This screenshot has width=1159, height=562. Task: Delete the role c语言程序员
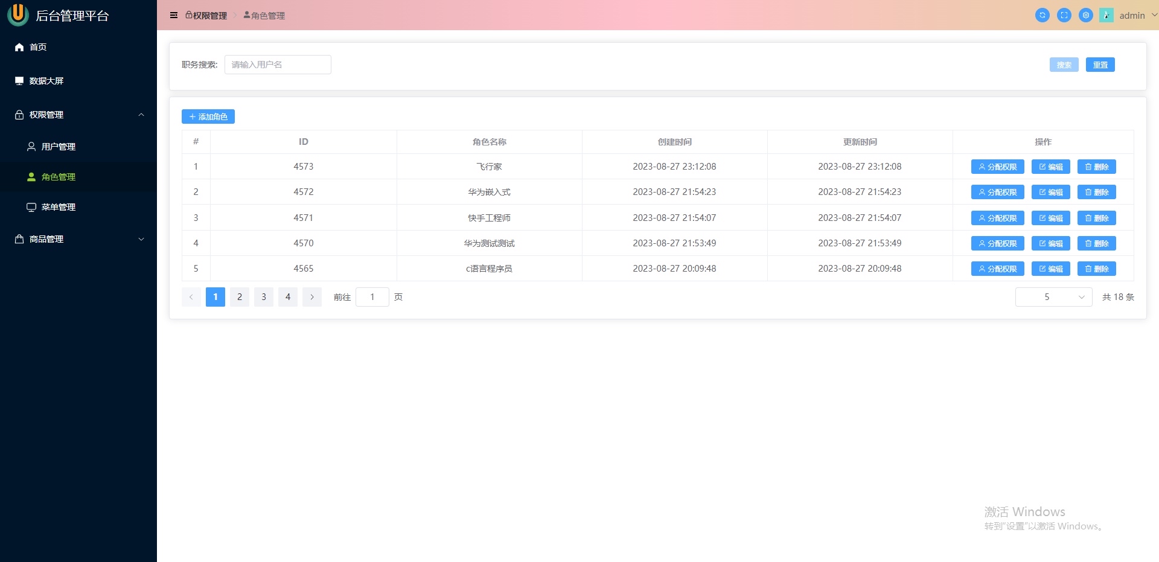click(x=1097, y=269)
